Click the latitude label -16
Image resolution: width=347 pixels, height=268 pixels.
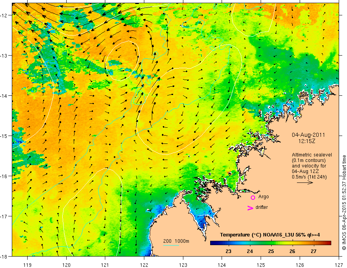(x=4, y=176)
